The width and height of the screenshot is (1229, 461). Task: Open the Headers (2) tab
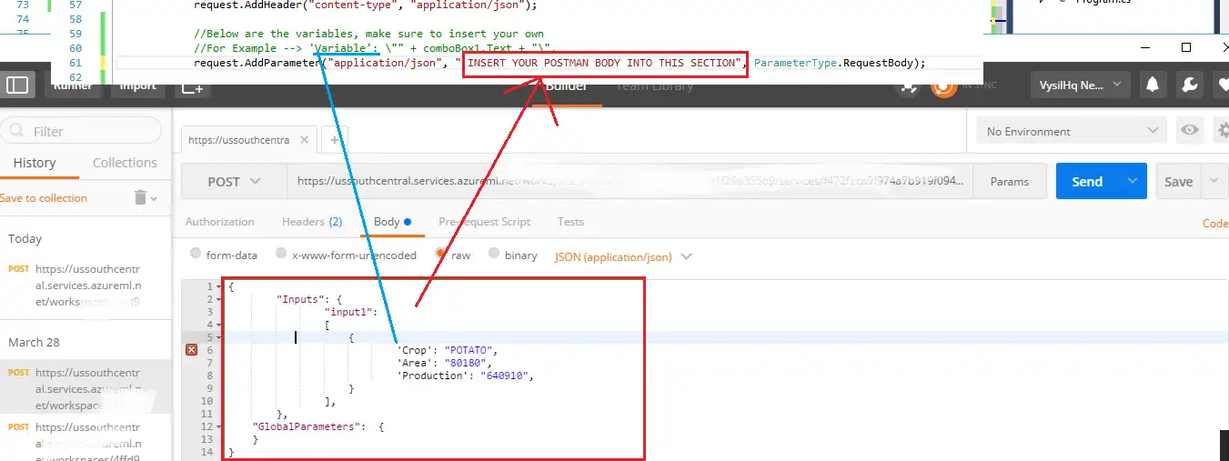click(312, 222)
